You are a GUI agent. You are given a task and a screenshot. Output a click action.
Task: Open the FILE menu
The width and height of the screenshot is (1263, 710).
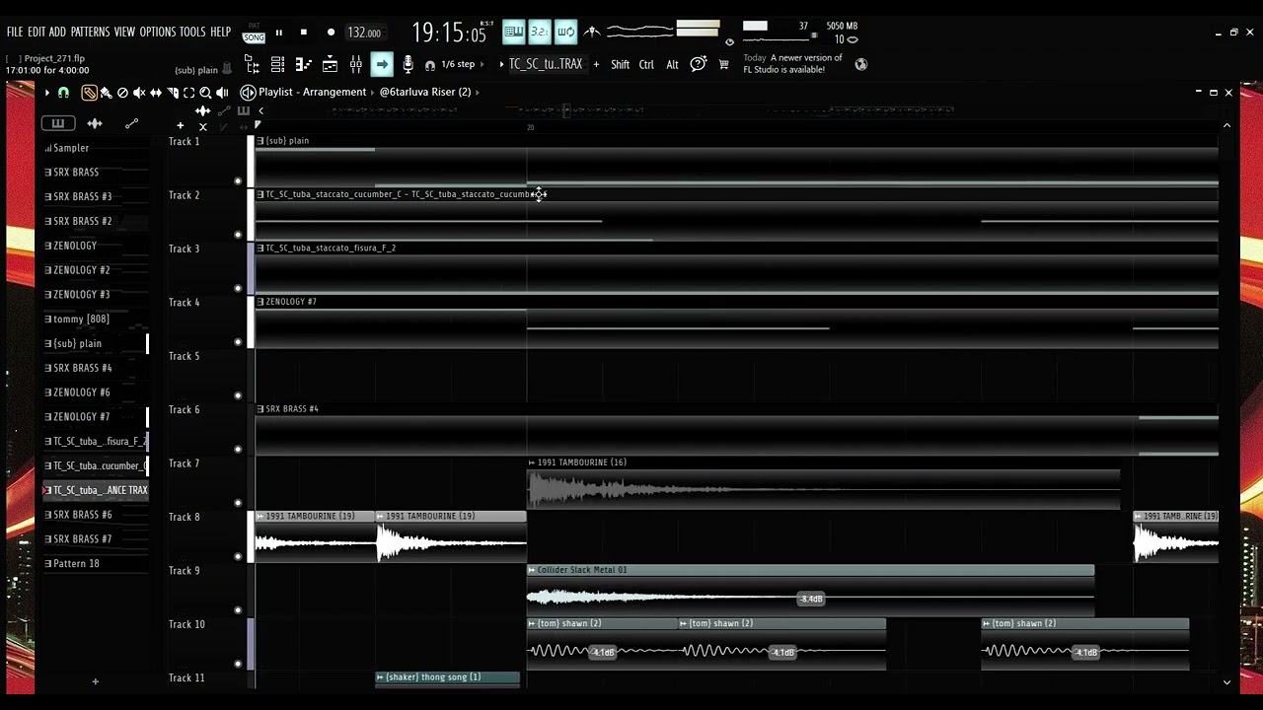tap(15, 32)
